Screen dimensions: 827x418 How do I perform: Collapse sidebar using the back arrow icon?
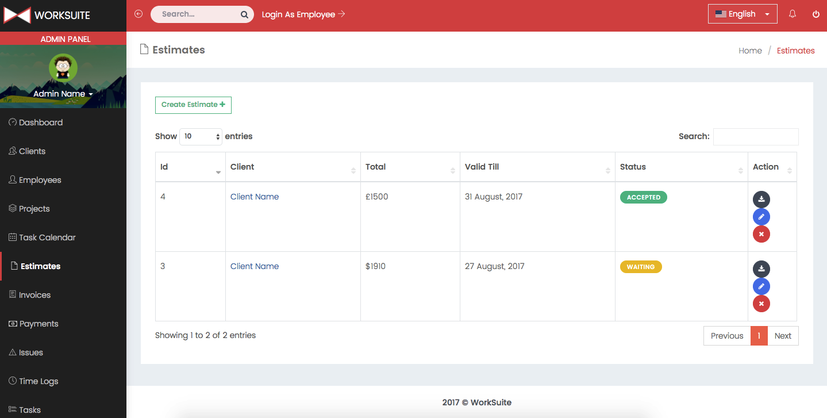tap(139, 14)
